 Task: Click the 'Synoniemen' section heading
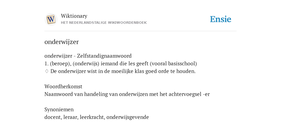59,109
